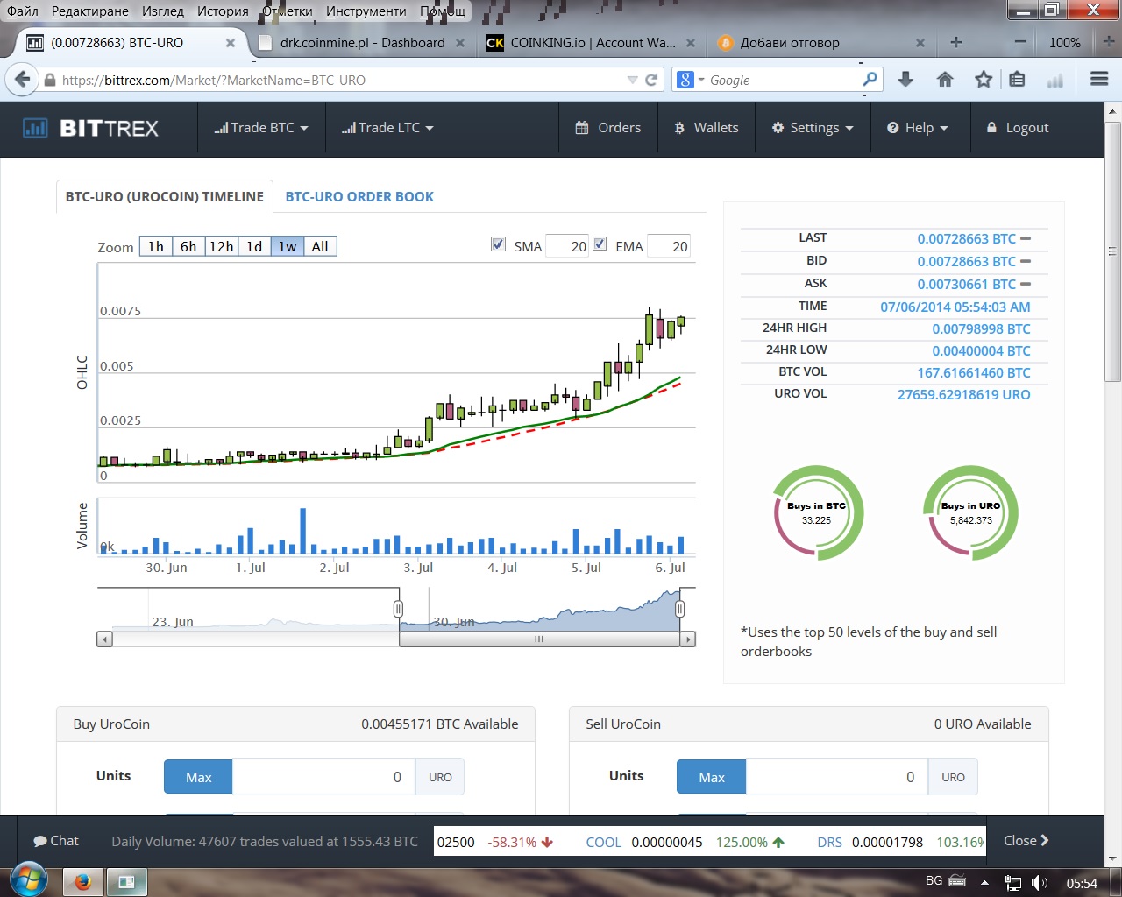
Task: Click the Windows Start button
Action: tap(29, 881)
